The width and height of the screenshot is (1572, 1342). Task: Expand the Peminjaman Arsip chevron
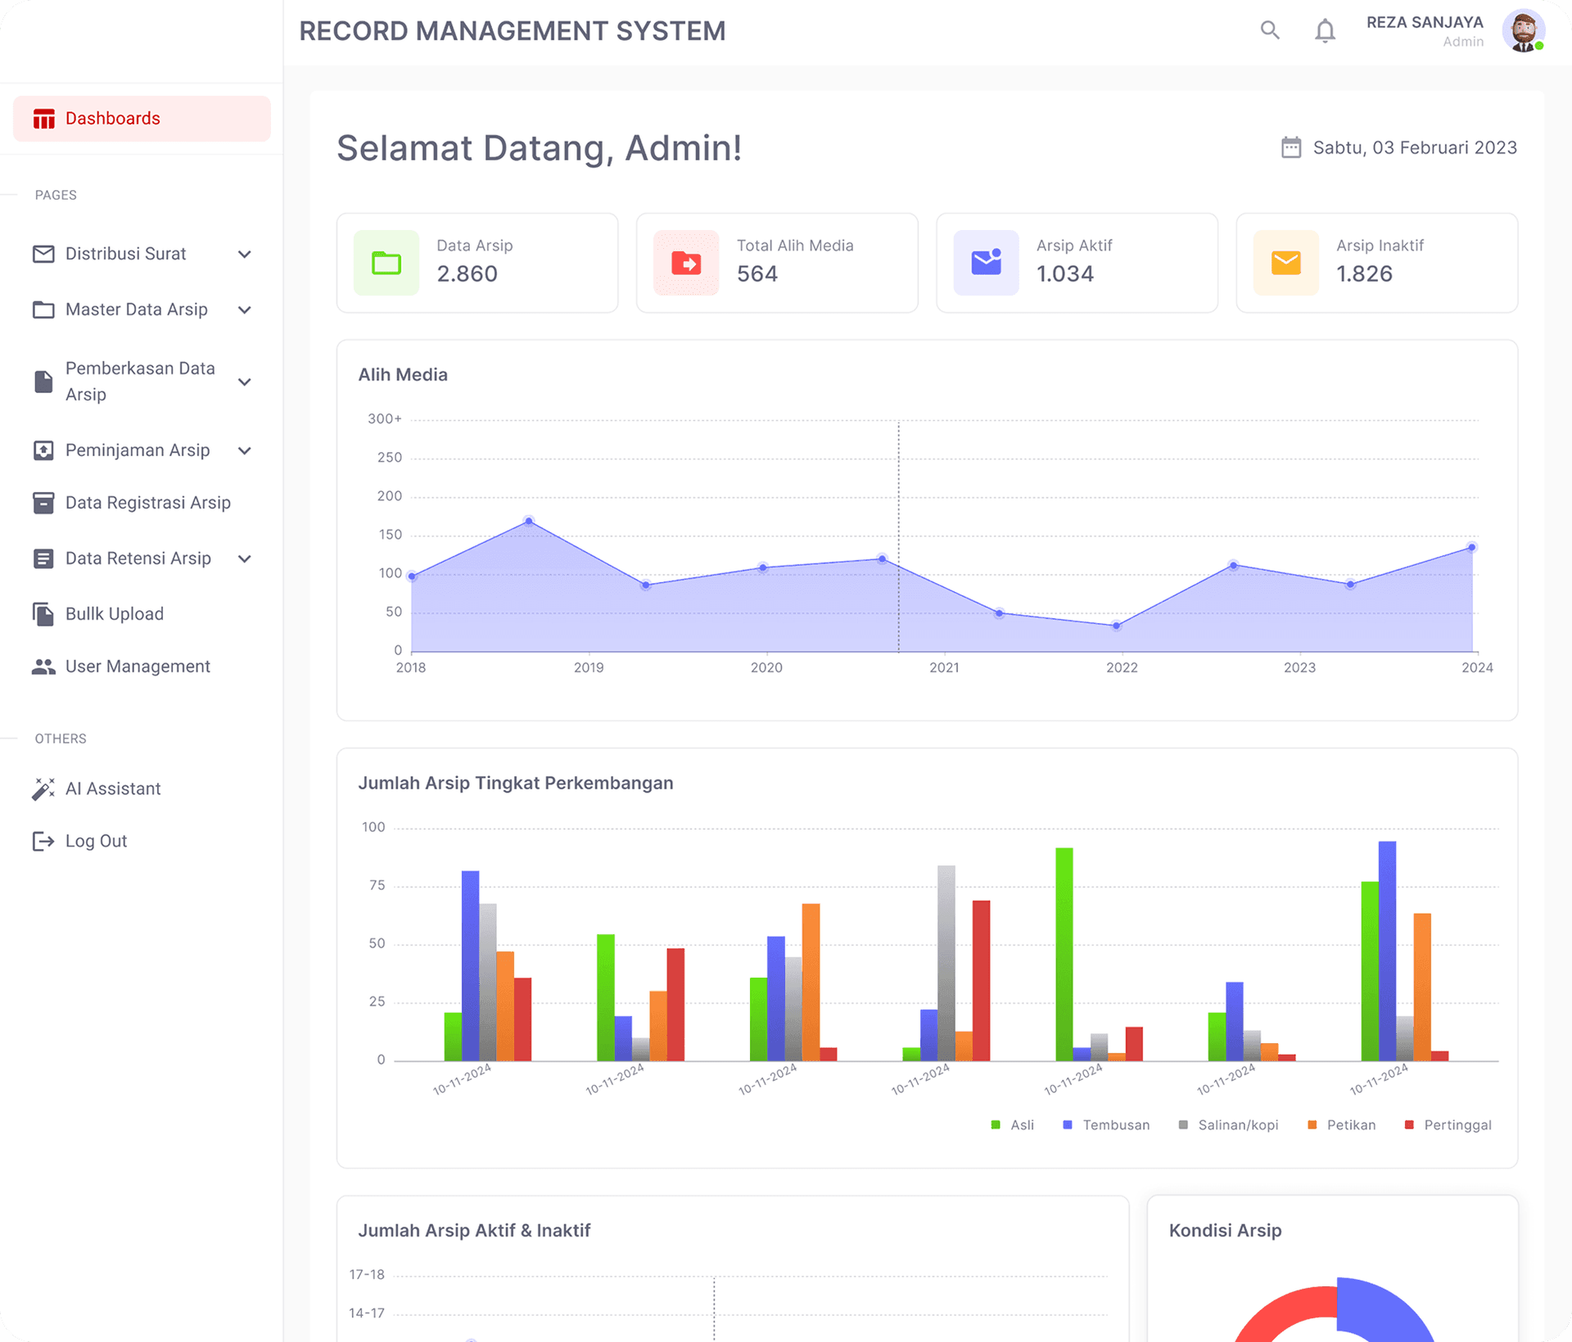click(244, 450)
